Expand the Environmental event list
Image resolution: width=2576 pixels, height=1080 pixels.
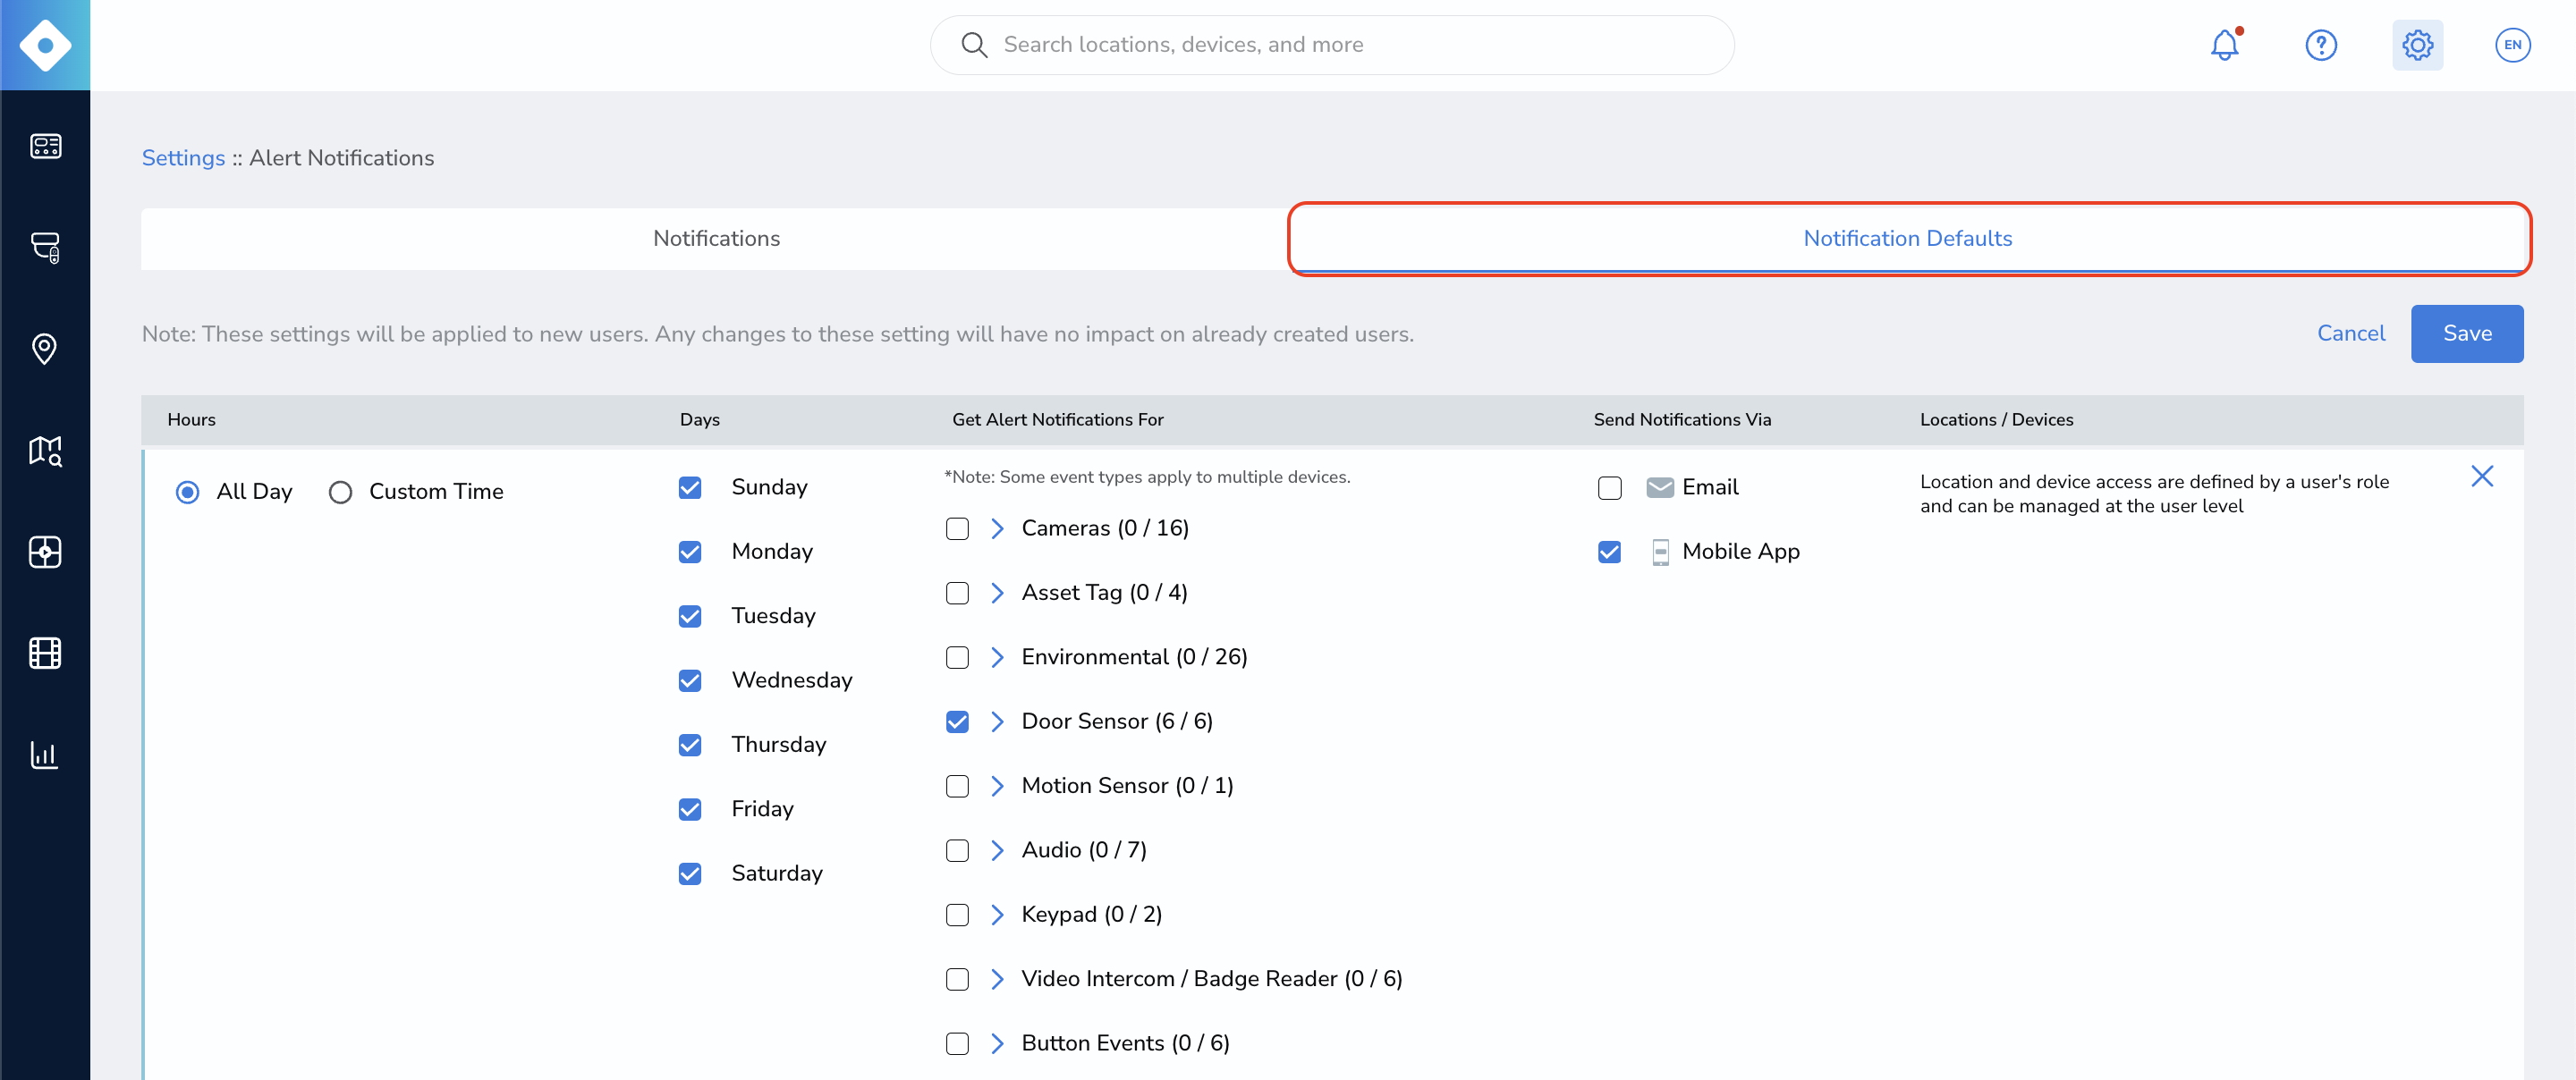(997, 657)
